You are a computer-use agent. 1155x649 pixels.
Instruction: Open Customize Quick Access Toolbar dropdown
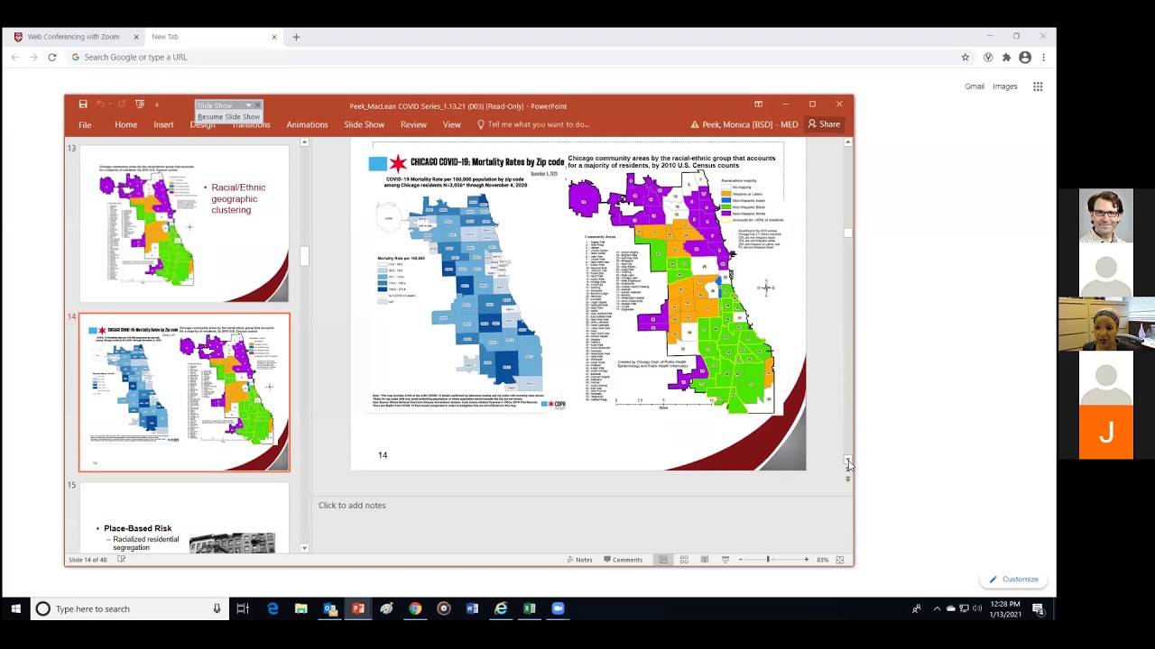[156, 105]
